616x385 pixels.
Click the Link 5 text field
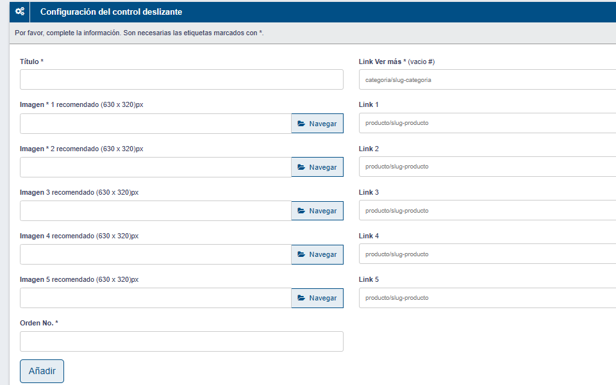tap(487, 298)
